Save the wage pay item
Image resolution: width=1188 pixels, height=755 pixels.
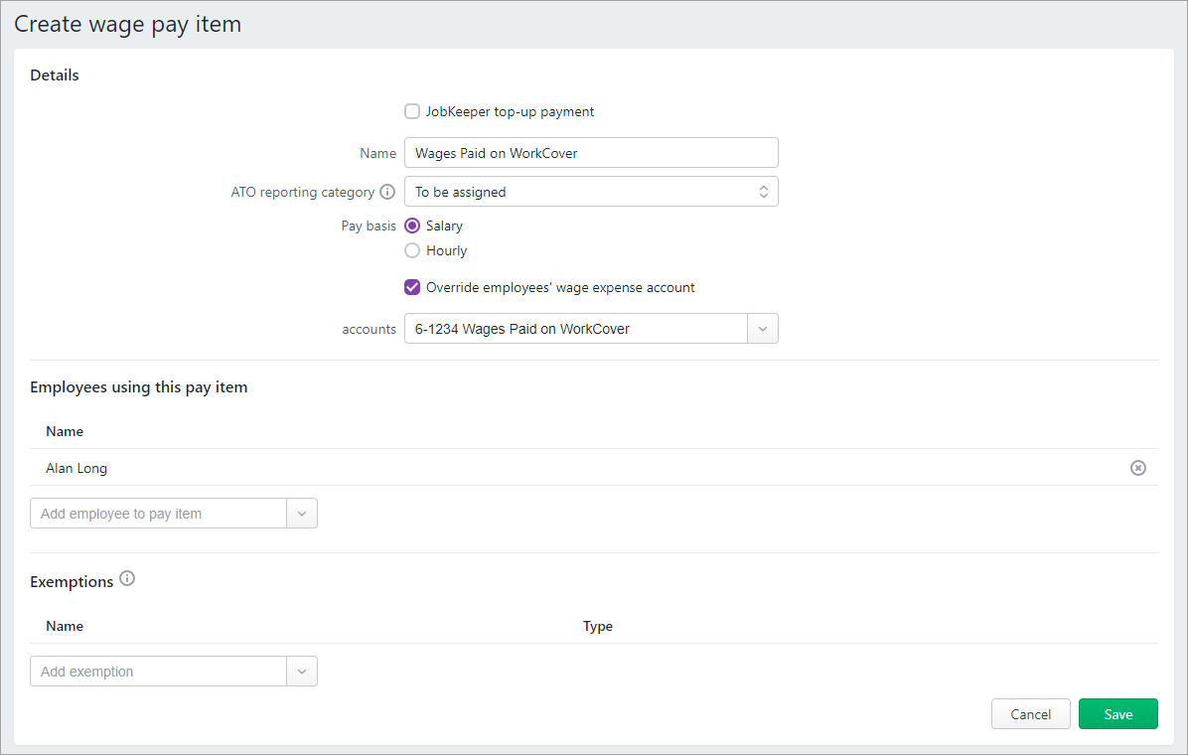1118,714
